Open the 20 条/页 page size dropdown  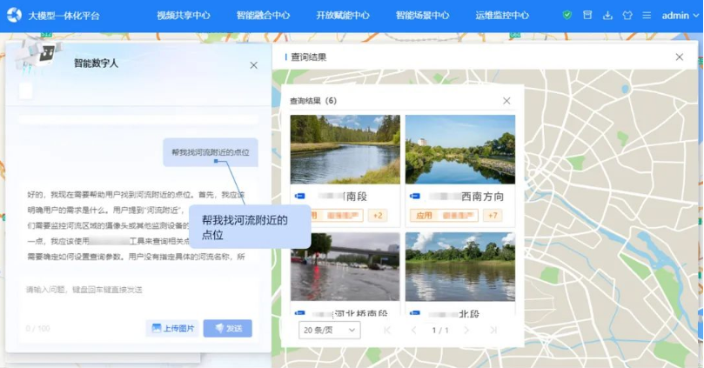click(x=329, y=330)
